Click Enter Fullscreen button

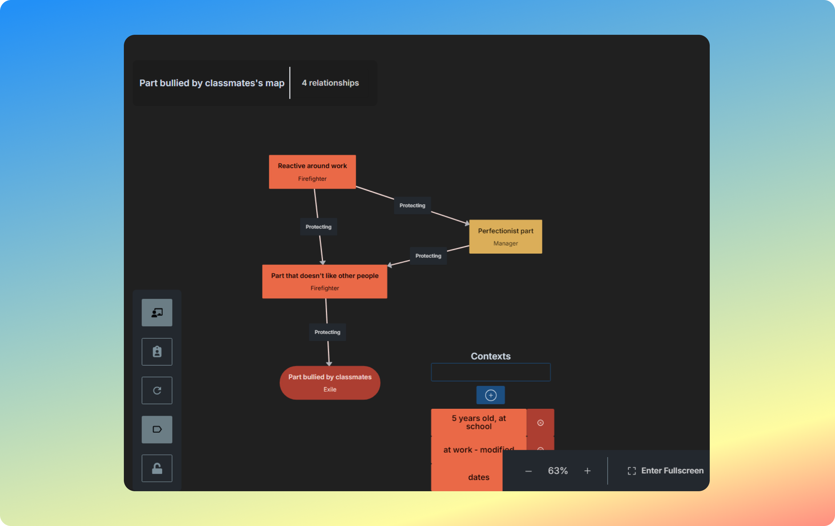click(666, 471)
